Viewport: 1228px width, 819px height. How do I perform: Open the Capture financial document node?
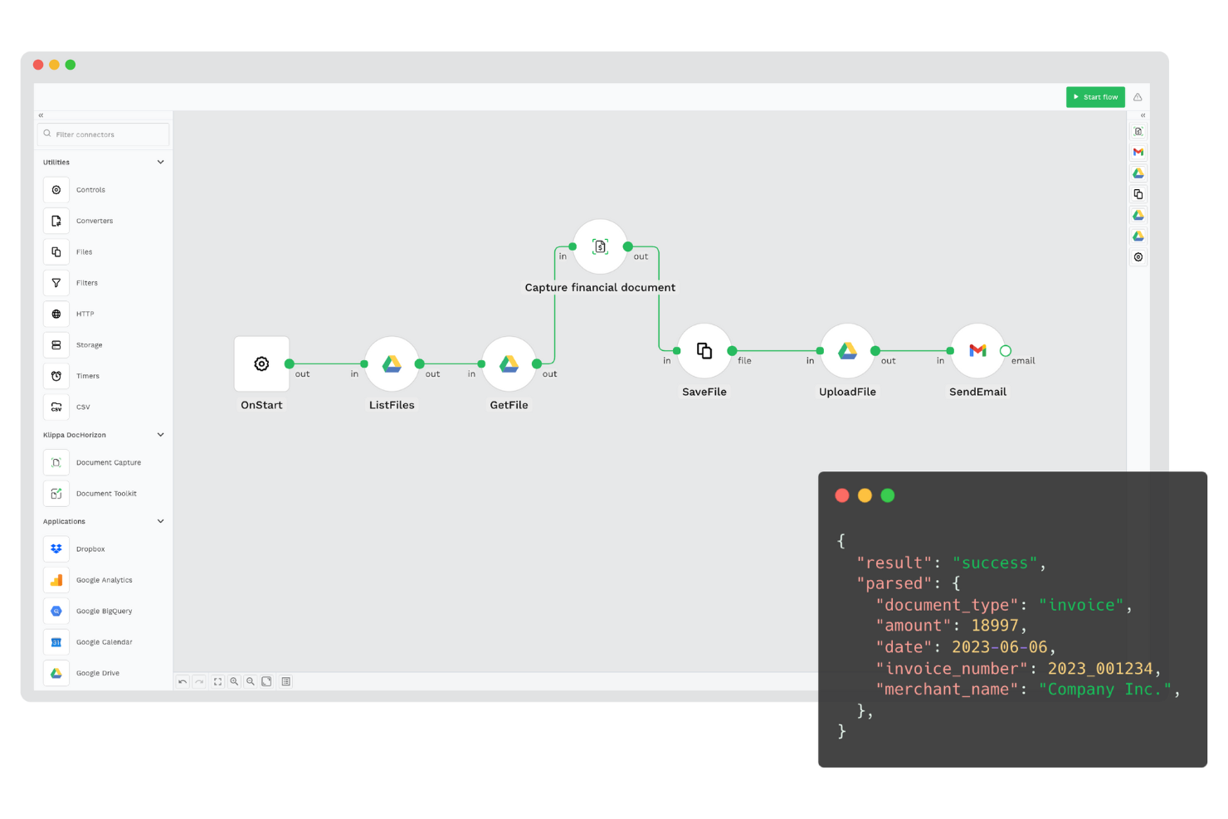[x=599, y=246]
